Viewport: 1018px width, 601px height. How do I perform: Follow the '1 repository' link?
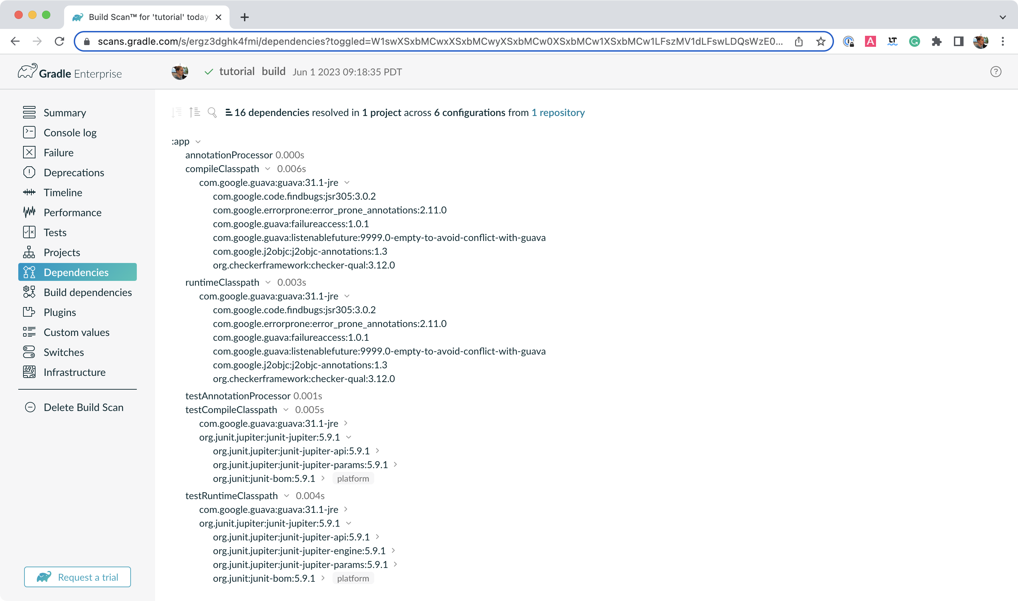558,112
